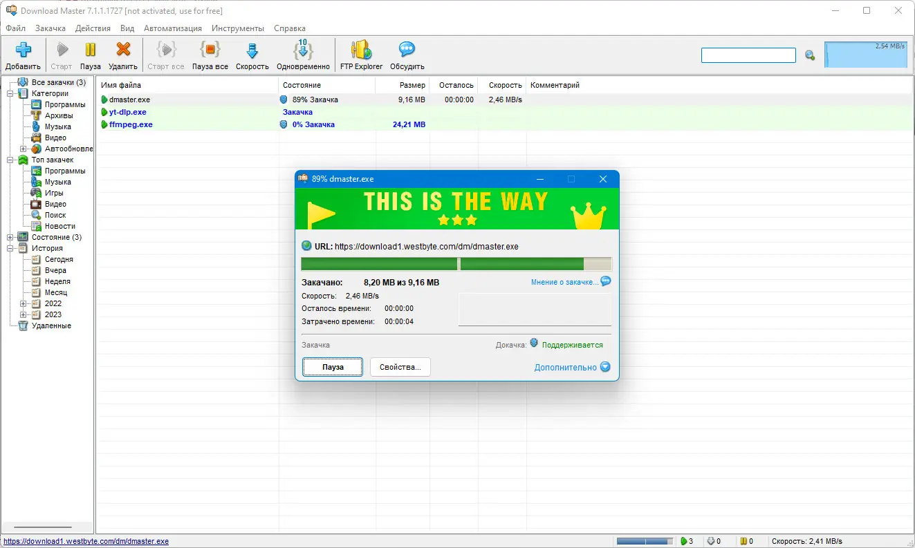The height and width of the screenshot is (548, 915).
Task: Open the Удаленные trash bin item
Action: (x=51, y=325)
